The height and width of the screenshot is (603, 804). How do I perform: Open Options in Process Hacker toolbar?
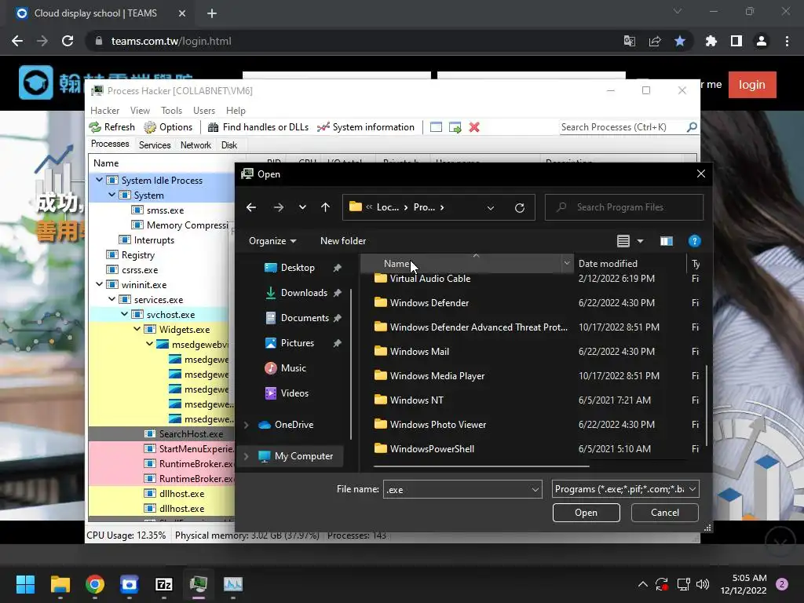click(168, 127)
